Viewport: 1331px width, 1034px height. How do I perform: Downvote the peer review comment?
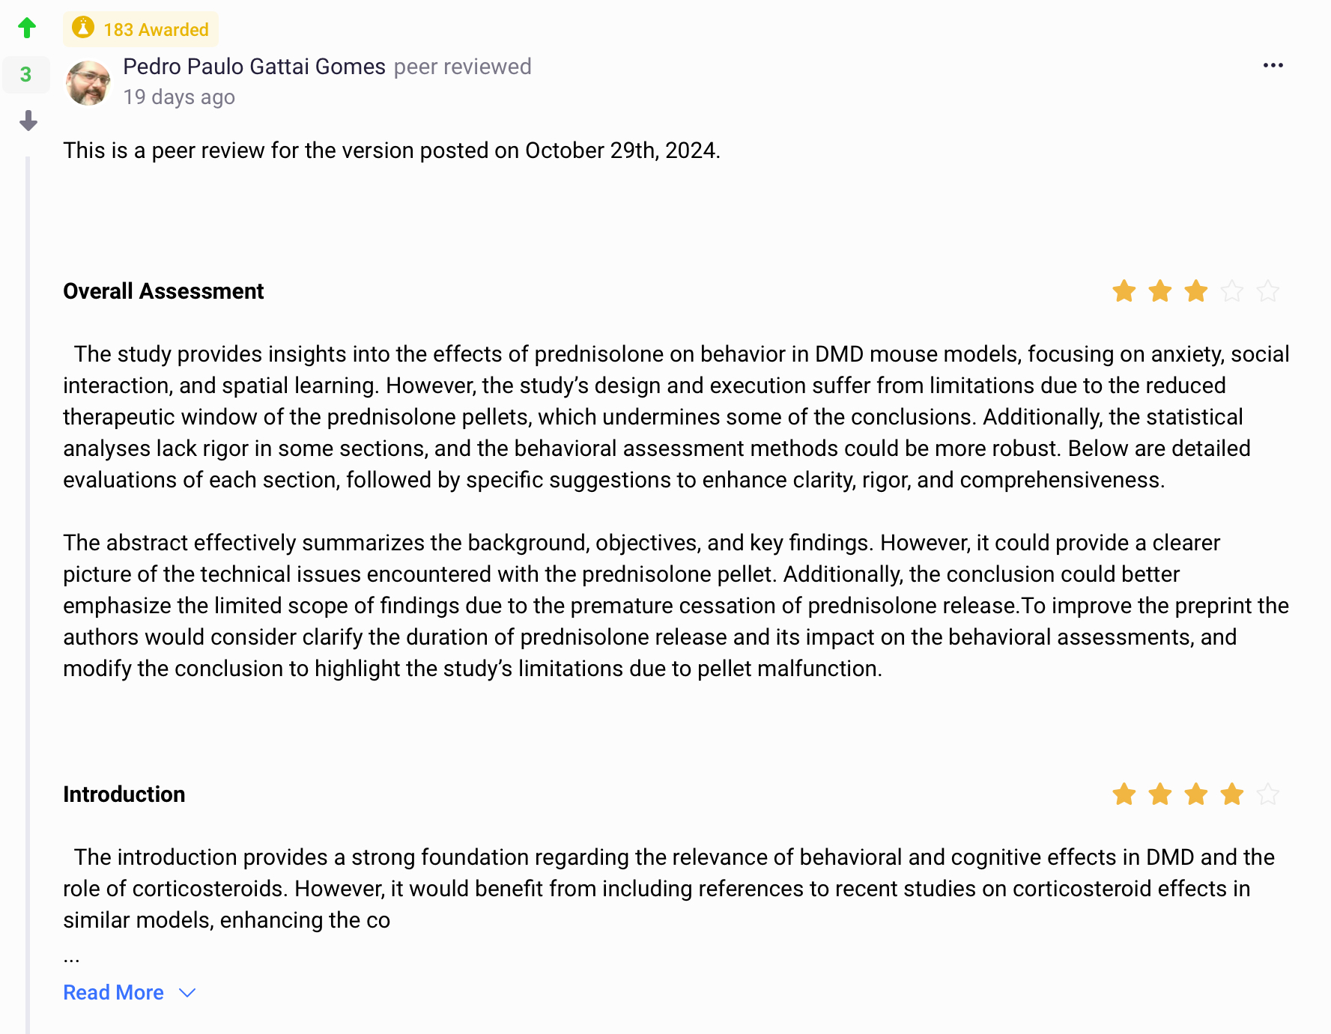coord(28,121)
